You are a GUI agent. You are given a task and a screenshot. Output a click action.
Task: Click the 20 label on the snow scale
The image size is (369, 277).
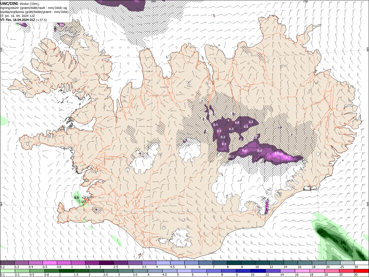[x=328, y=267]
